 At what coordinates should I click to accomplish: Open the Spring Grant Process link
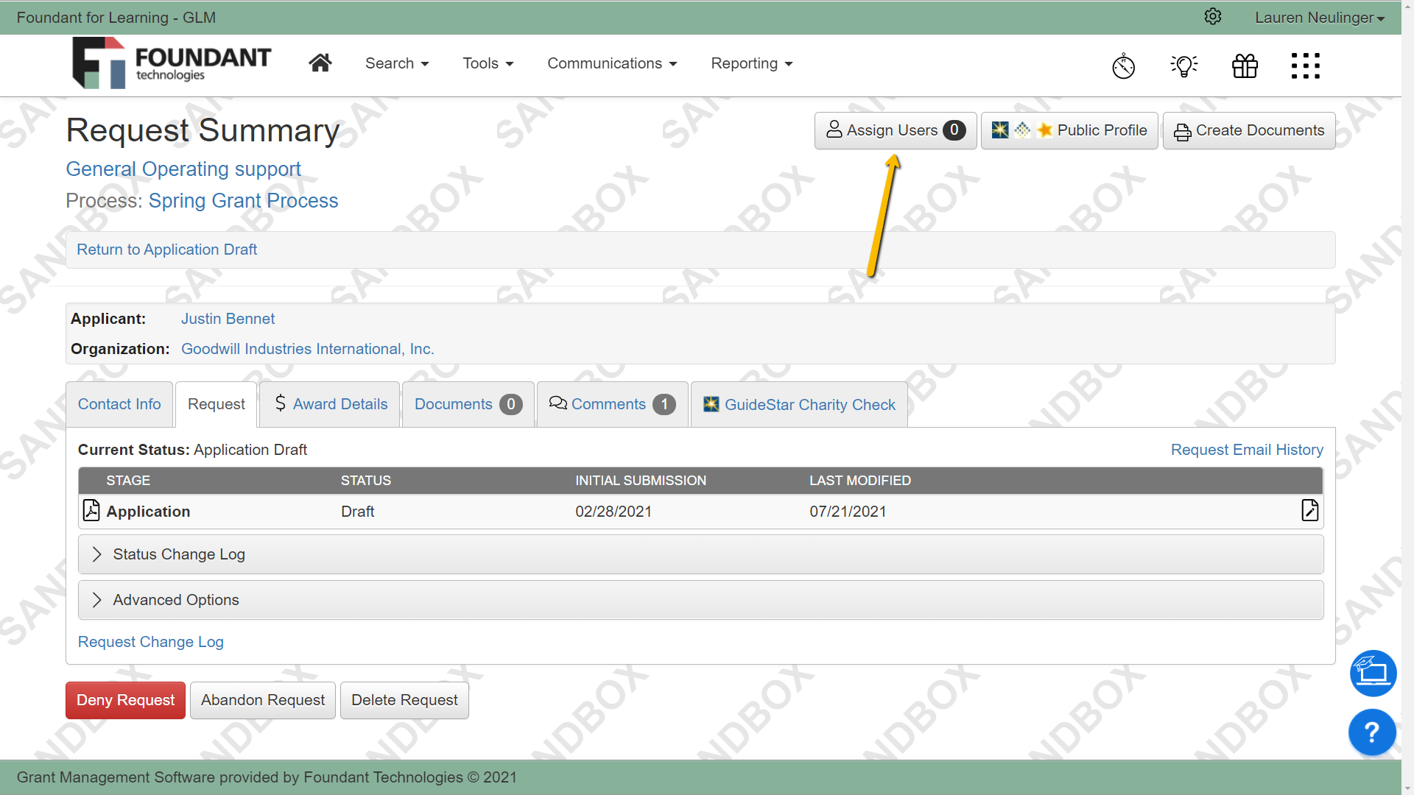(243, 200)
